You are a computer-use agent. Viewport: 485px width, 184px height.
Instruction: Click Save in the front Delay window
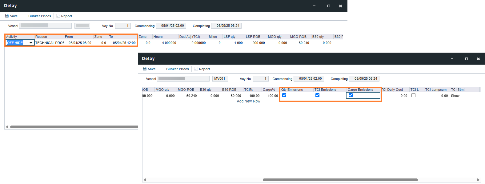click(x=149, y=69)
